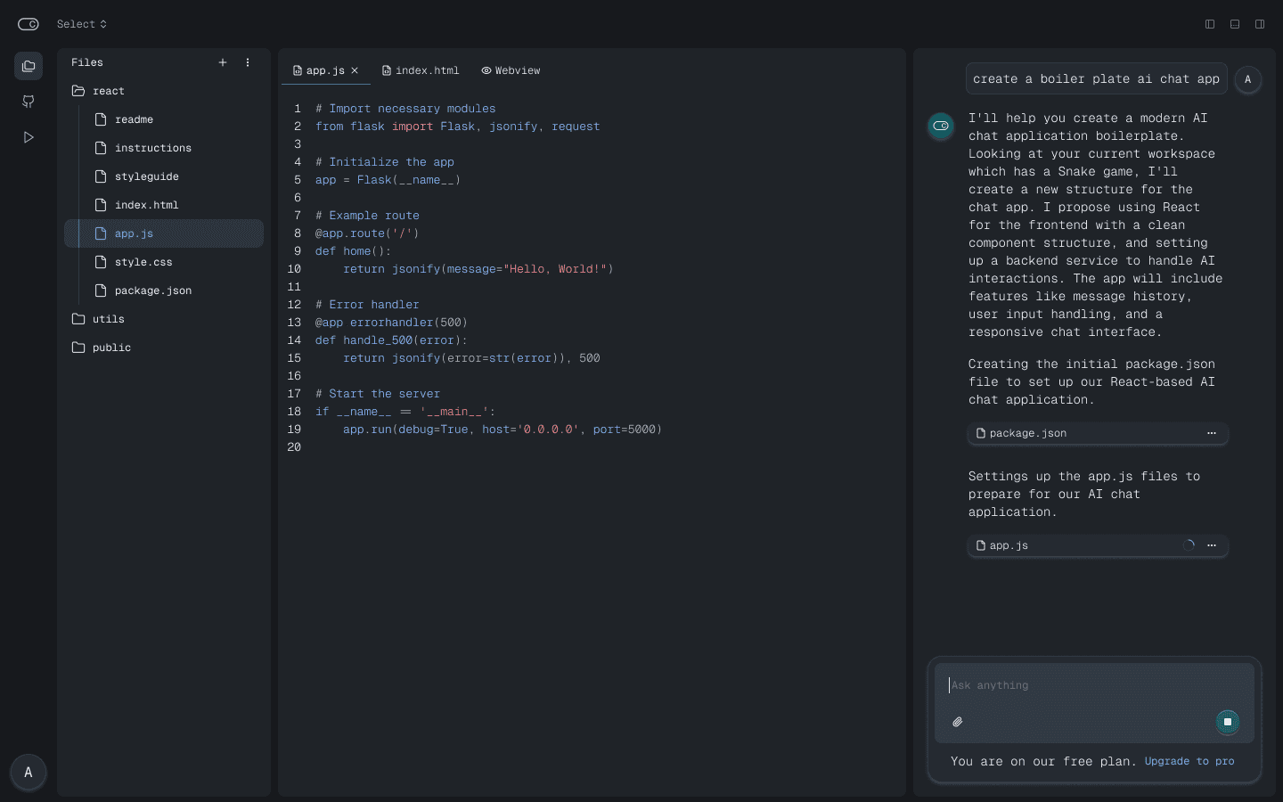
Task: Click Upgrade to pro link
Action: (1189, 761)
